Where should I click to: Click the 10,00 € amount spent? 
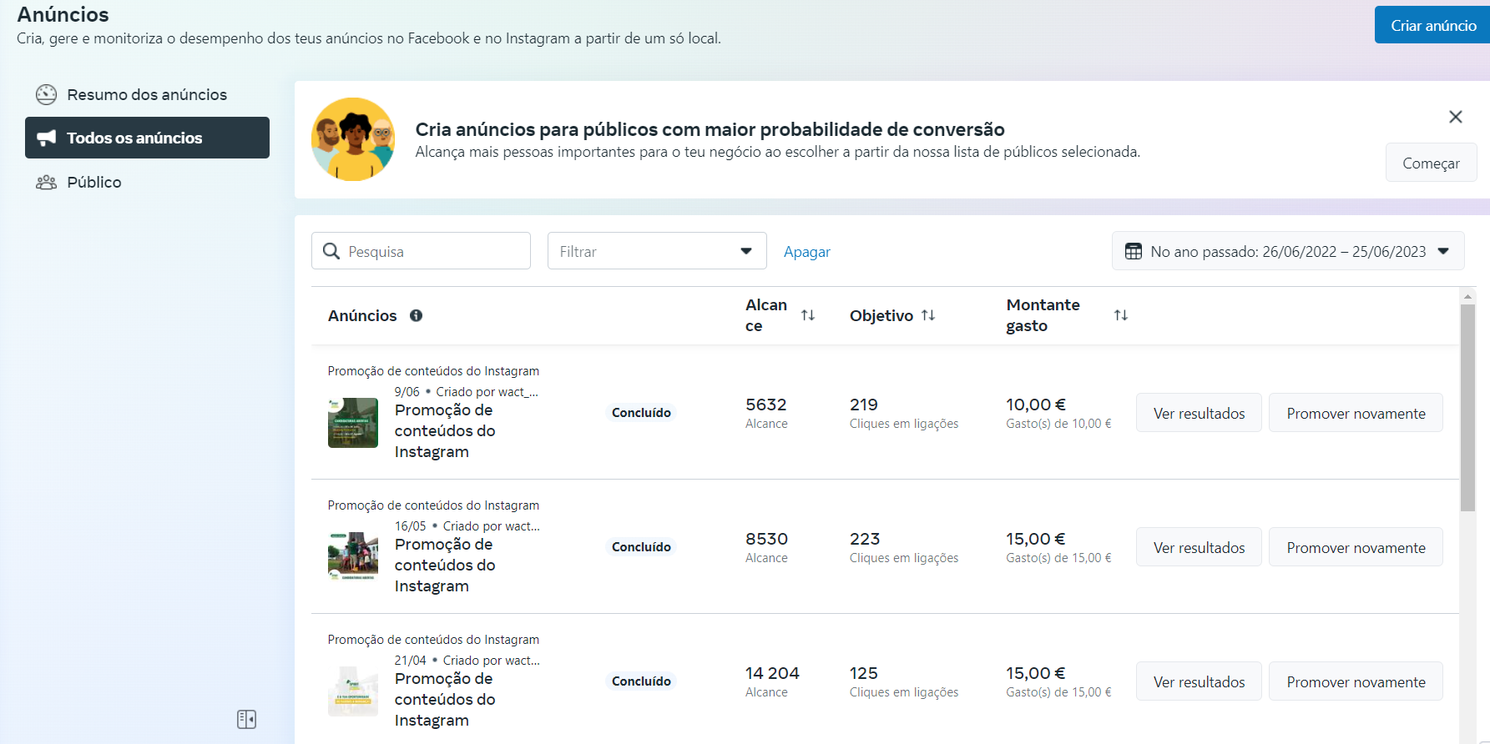coord(1036,405)
